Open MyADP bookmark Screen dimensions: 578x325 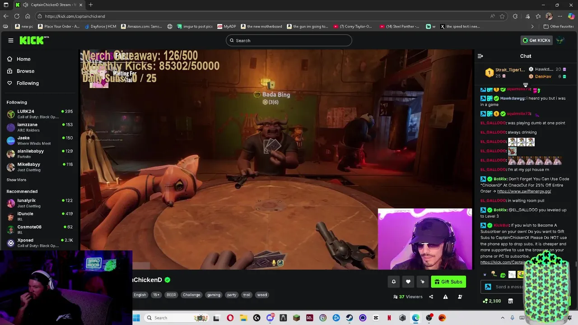tap(226, 27)
